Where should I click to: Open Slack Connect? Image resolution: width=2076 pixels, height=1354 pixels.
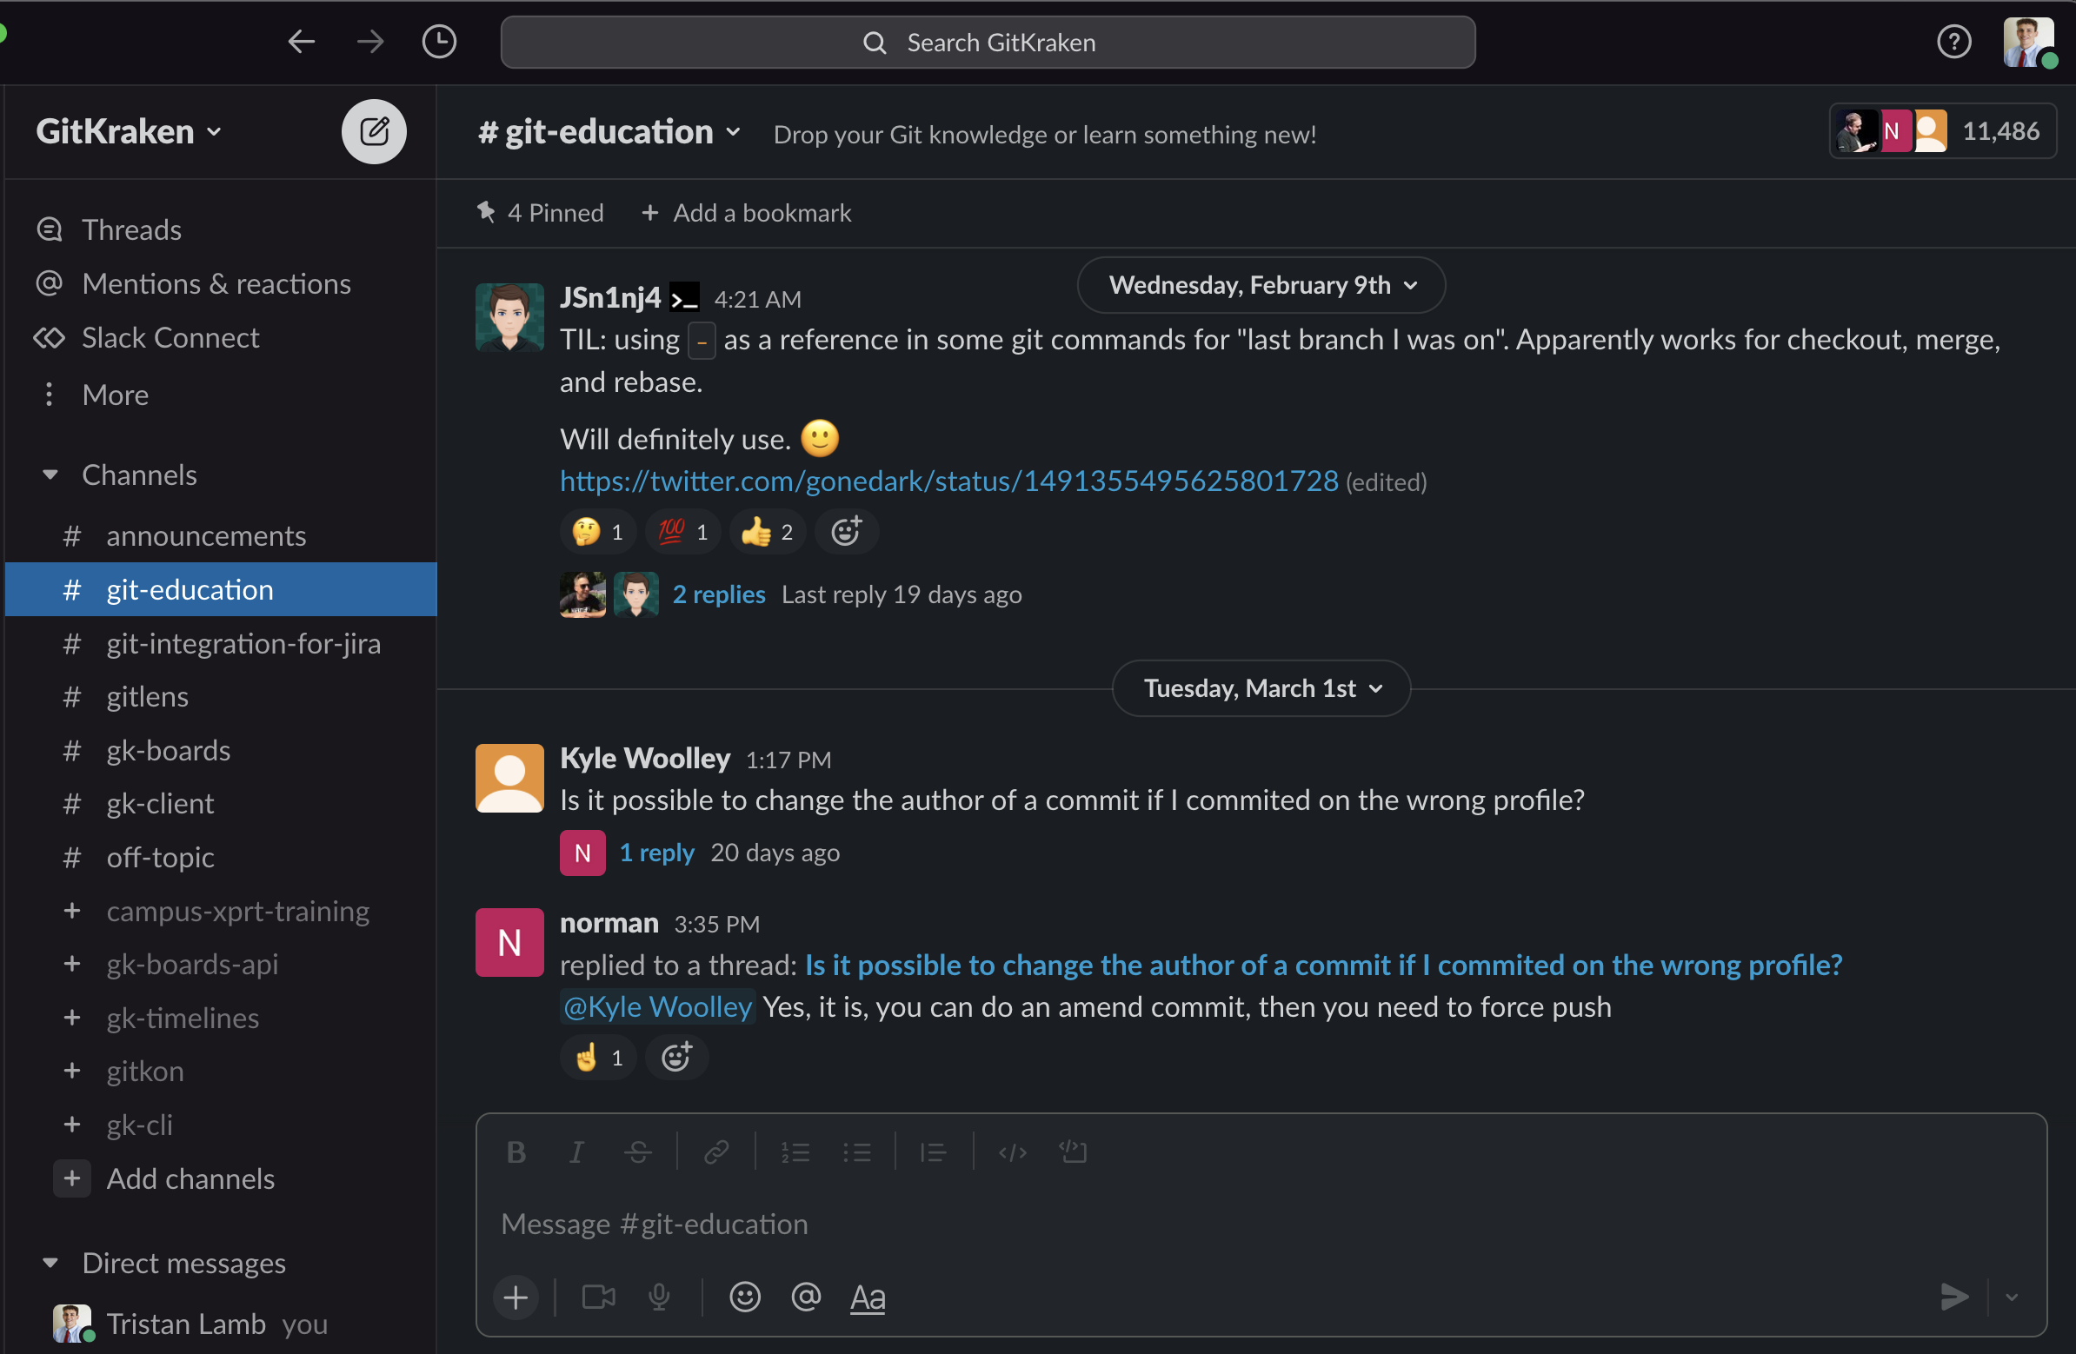[x=170, y=337]
